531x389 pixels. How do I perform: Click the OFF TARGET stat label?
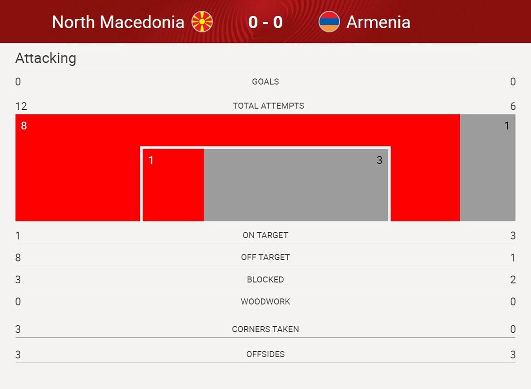tap(265, 257)
